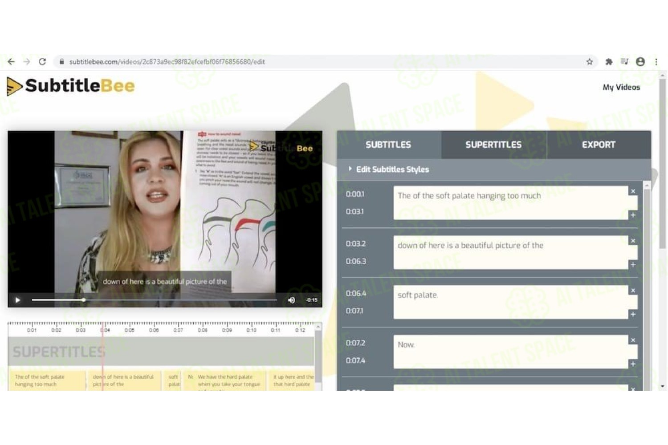Click the subtitle panel scrollbar up arrow
The image size is (668, 445).
(647, 185)
